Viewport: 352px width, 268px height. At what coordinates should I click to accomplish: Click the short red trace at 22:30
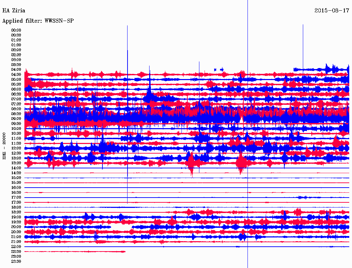[x=75, y=252]
